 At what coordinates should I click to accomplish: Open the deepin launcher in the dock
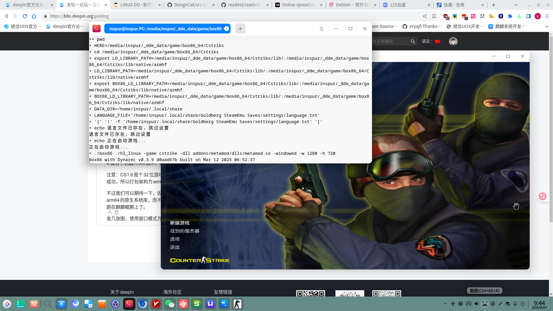[7, 304]
